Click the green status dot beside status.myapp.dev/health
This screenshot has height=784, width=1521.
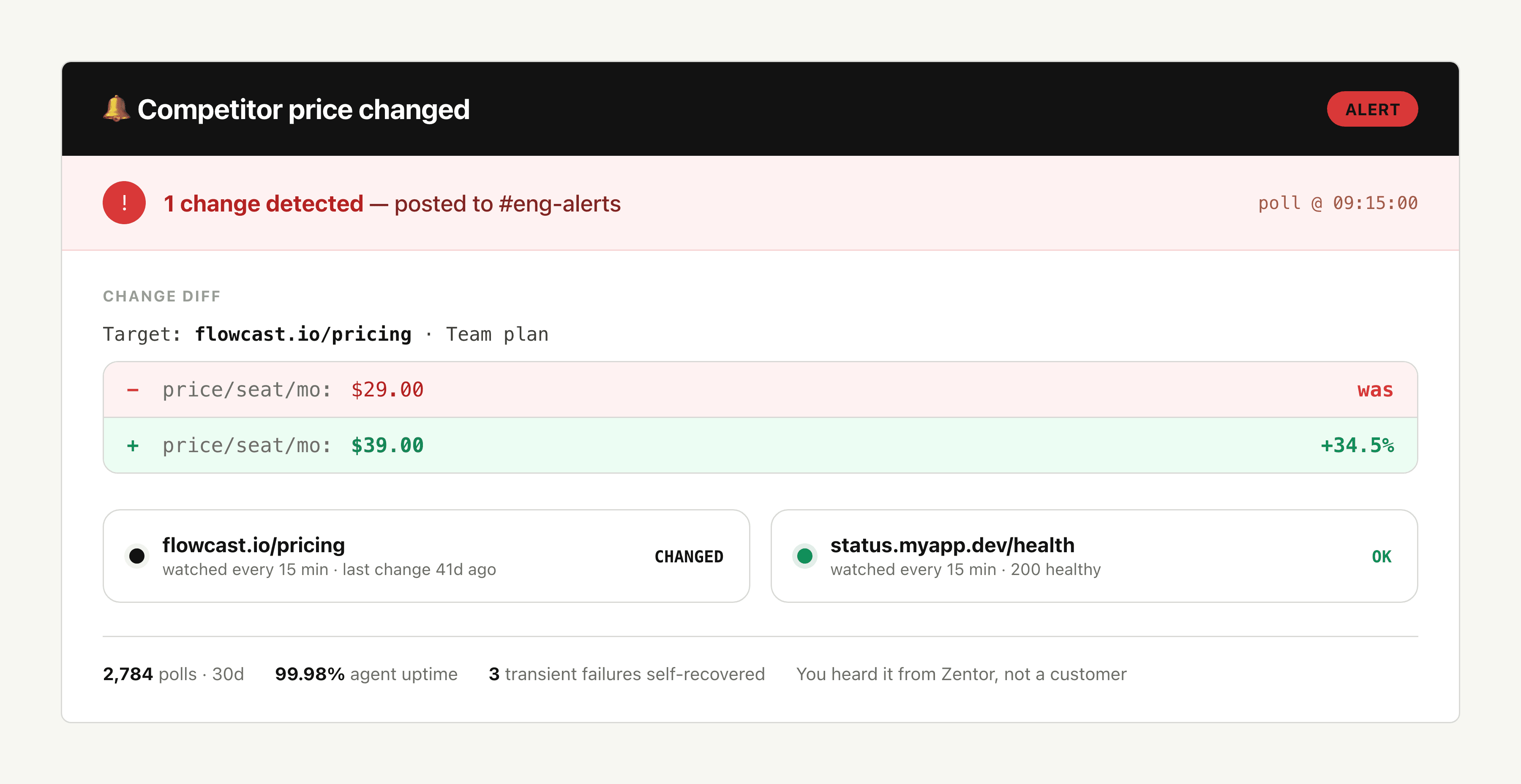805,556
